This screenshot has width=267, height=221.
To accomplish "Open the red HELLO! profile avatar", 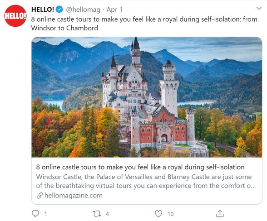I will pyautogui.click(x=15, y=16).
